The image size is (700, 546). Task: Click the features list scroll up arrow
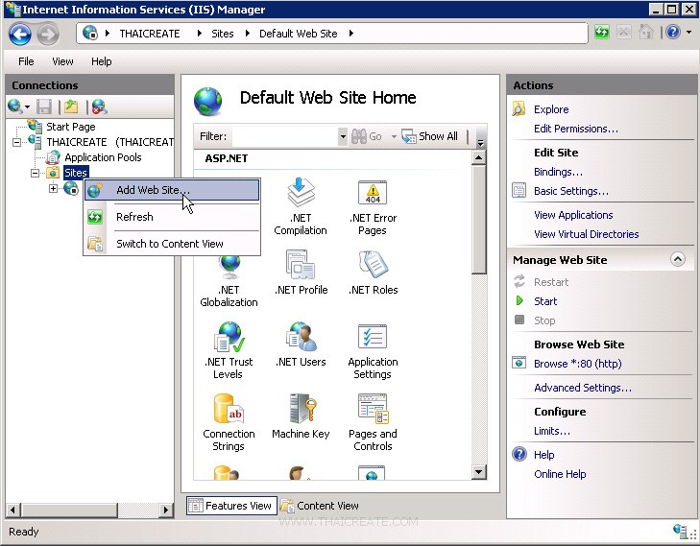click(x=478, y=157)
